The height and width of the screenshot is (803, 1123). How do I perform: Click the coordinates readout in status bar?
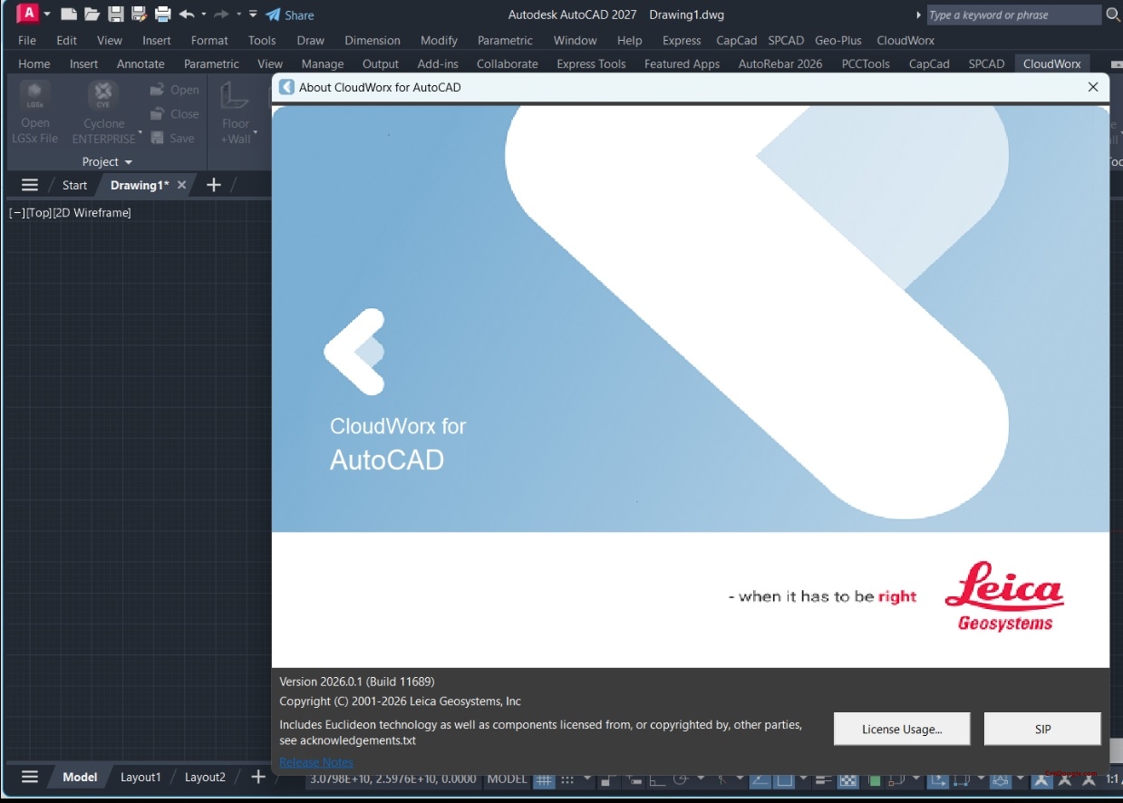tap(393, 779)
